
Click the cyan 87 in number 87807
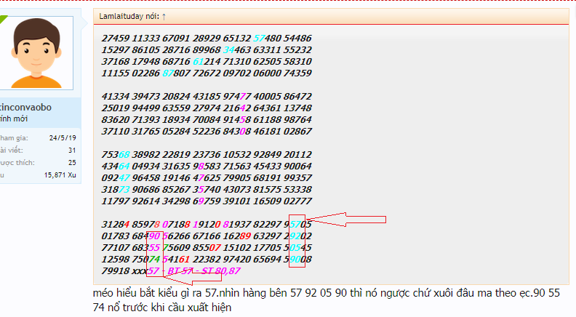pos(168,73)
